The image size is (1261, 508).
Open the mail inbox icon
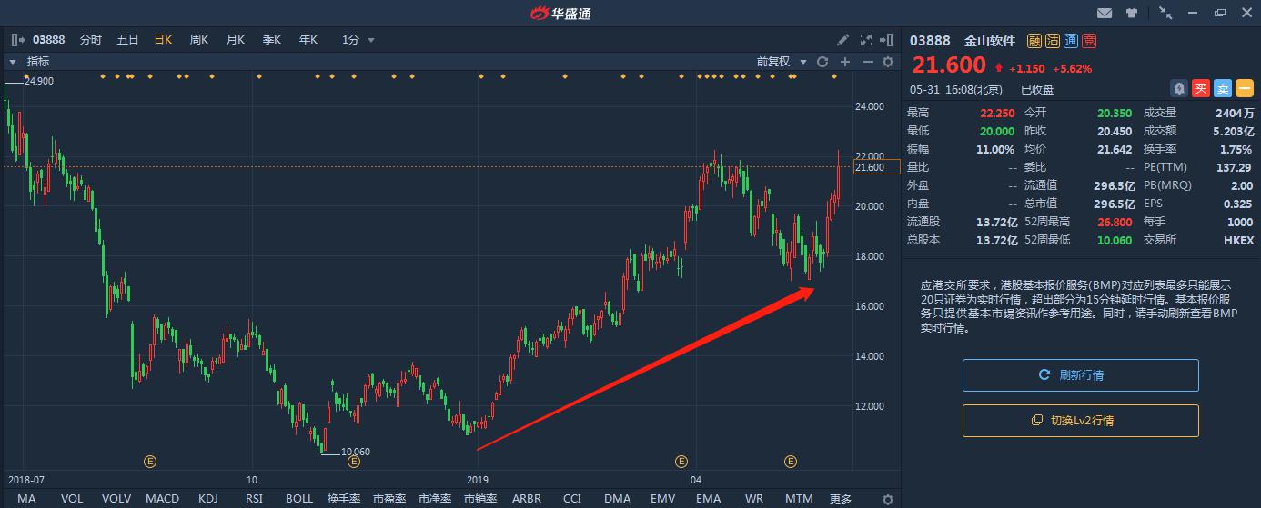[x=1105, y=13]
